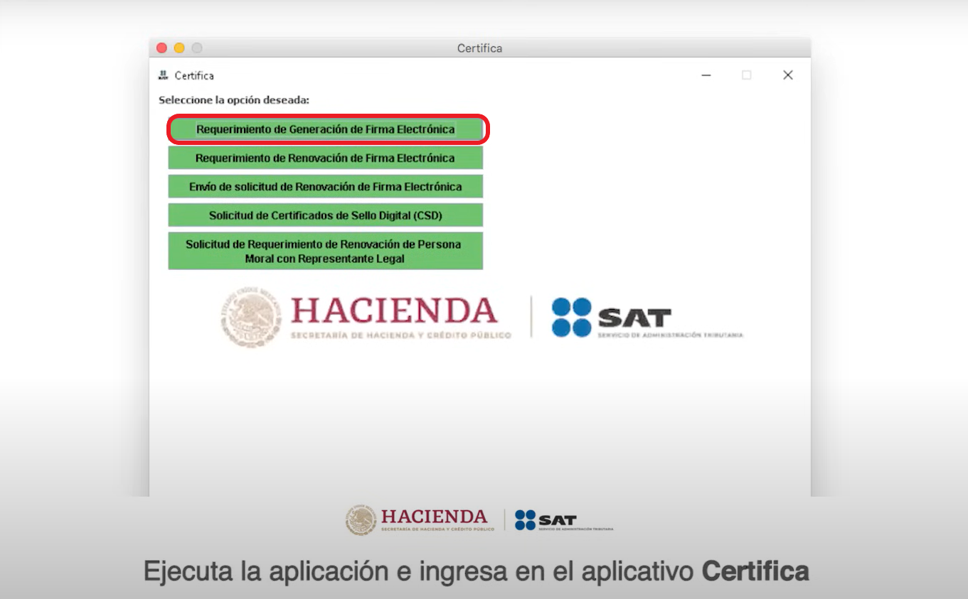
Task: Click the centered Certifica title in the macOS title bar
Action: pos(479,48)
